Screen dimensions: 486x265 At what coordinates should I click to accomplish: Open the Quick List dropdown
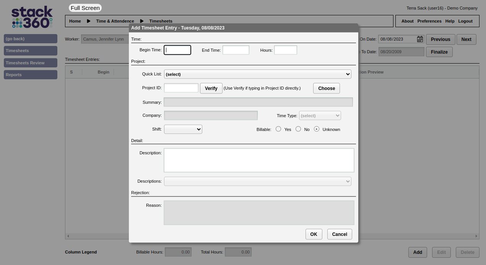coord(257,74)
